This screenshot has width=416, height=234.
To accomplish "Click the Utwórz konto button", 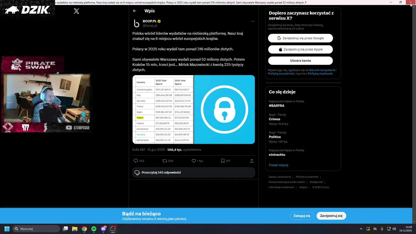I will 300,61.
